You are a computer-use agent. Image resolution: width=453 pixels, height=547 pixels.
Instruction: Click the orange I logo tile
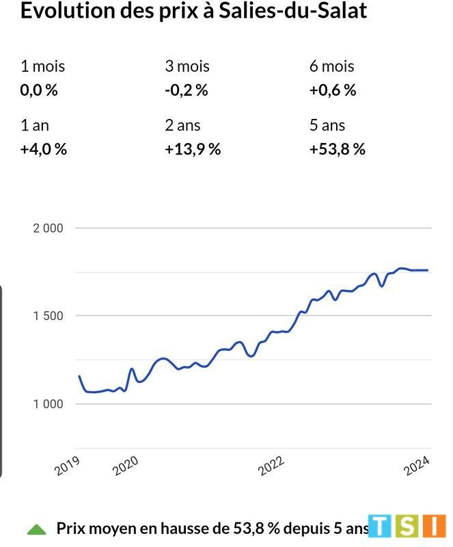pos(433,527)
